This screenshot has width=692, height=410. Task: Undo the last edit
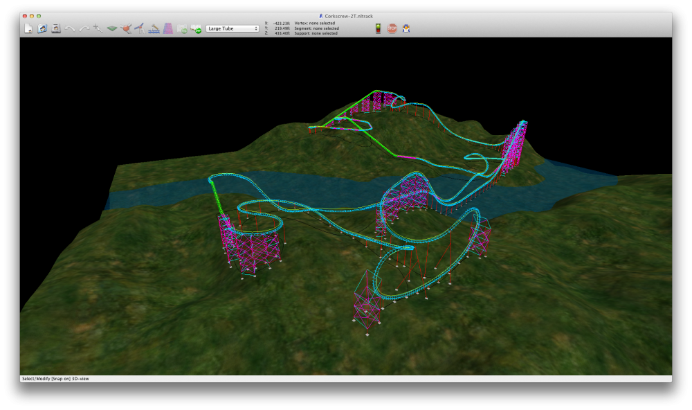point(70,28)
